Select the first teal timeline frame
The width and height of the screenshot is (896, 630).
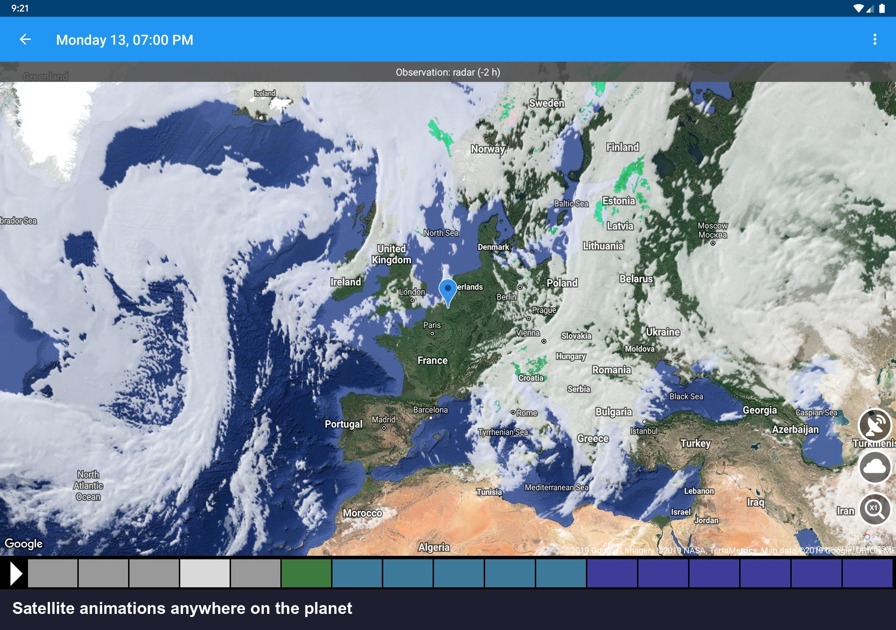pyautogui.click(x=357, y=573)
